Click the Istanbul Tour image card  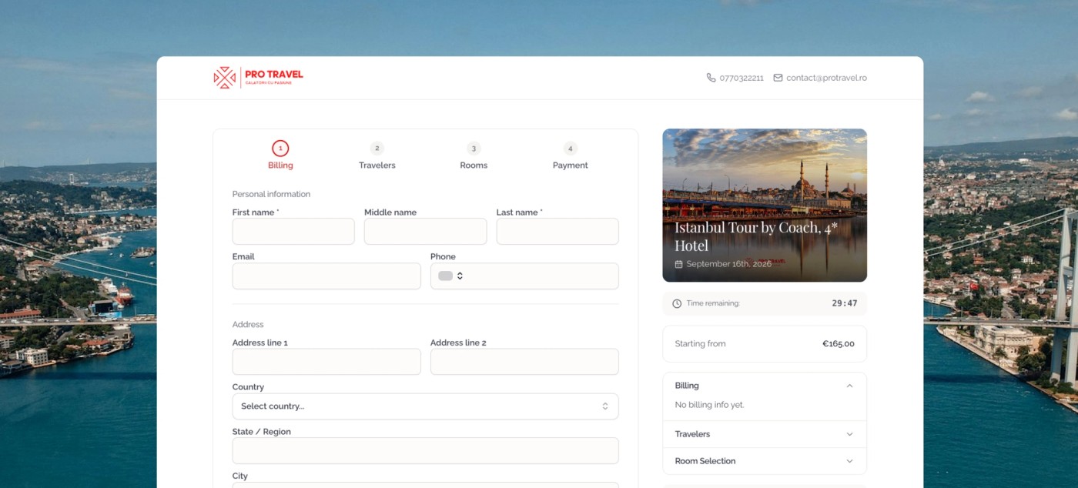pyautogui.click(x=765, y=205)
